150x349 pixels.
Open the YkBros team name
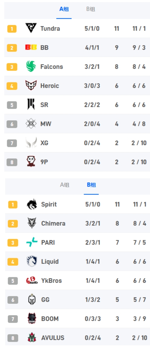(51, 281)
